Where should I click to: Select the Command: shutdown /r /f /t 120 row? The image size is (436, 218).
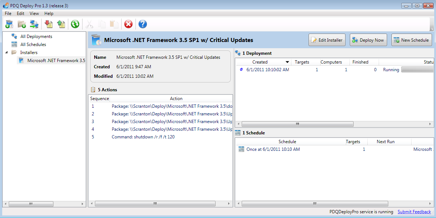pos(161,137)
